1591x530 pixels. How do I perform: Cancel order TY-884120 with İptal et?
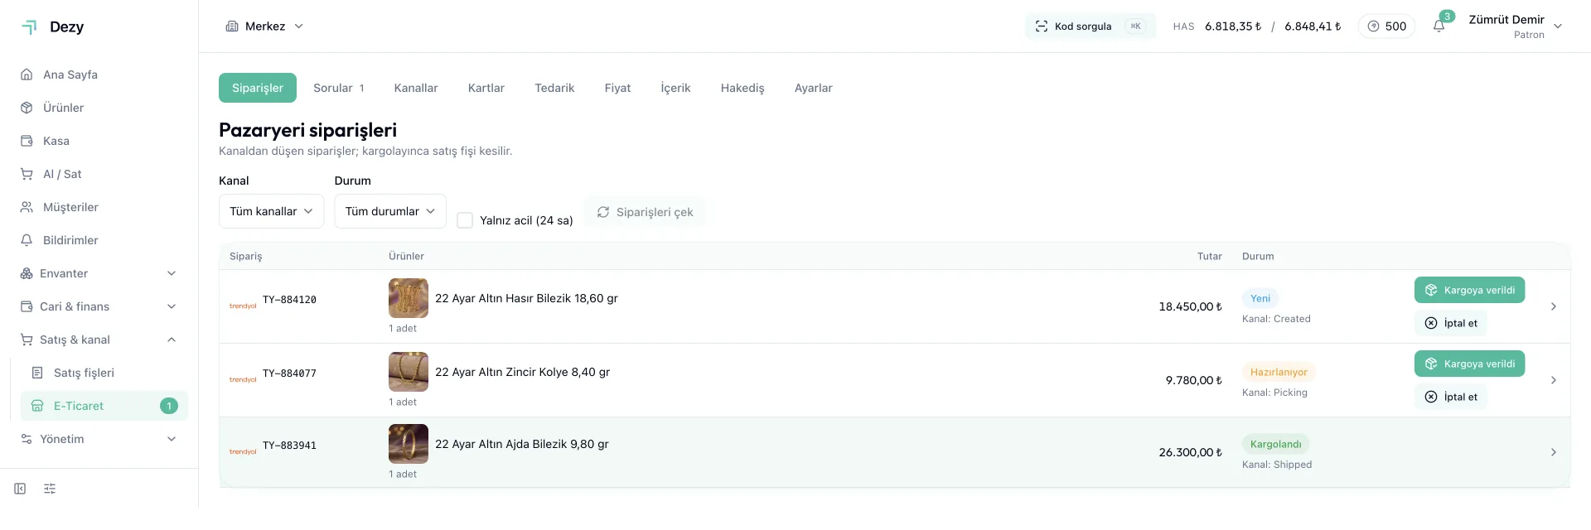(x=1451, y=323)
